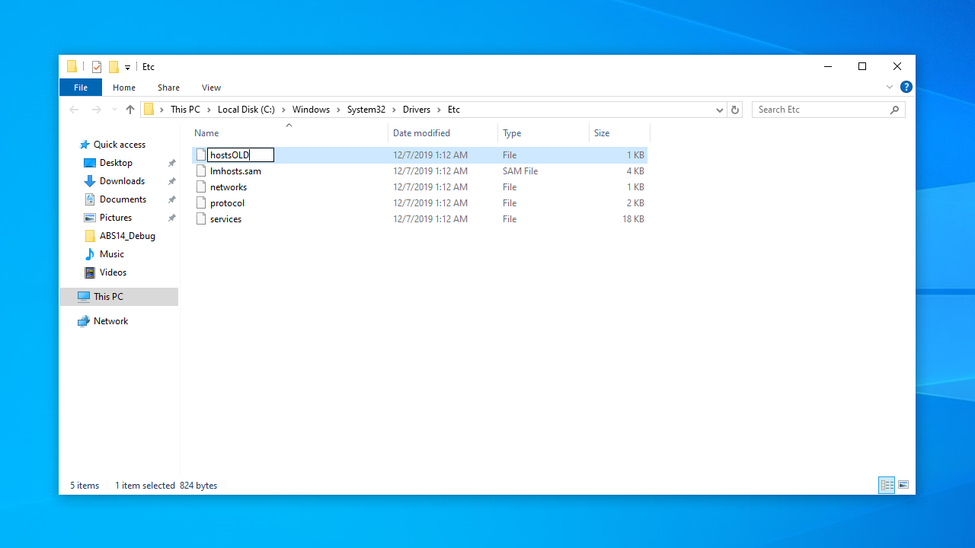Open the Customize Quick Access Toolbar dropdown
Image resolution: width=975 pixels, height=548 pixels.
click(127, 68)
